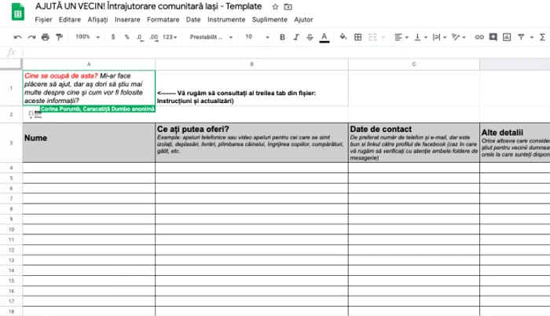Click into the formula bar
Image resolution: width=550 pixels, height=316 pixels.
click(284, 53)
